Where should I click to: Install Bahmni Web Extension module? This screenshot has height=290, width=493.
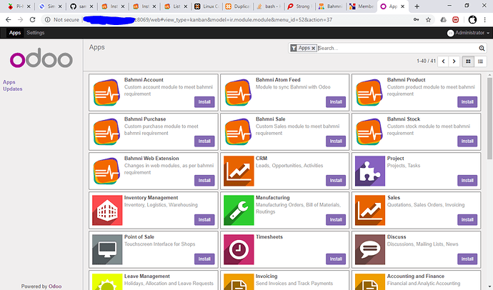point(204,180)
